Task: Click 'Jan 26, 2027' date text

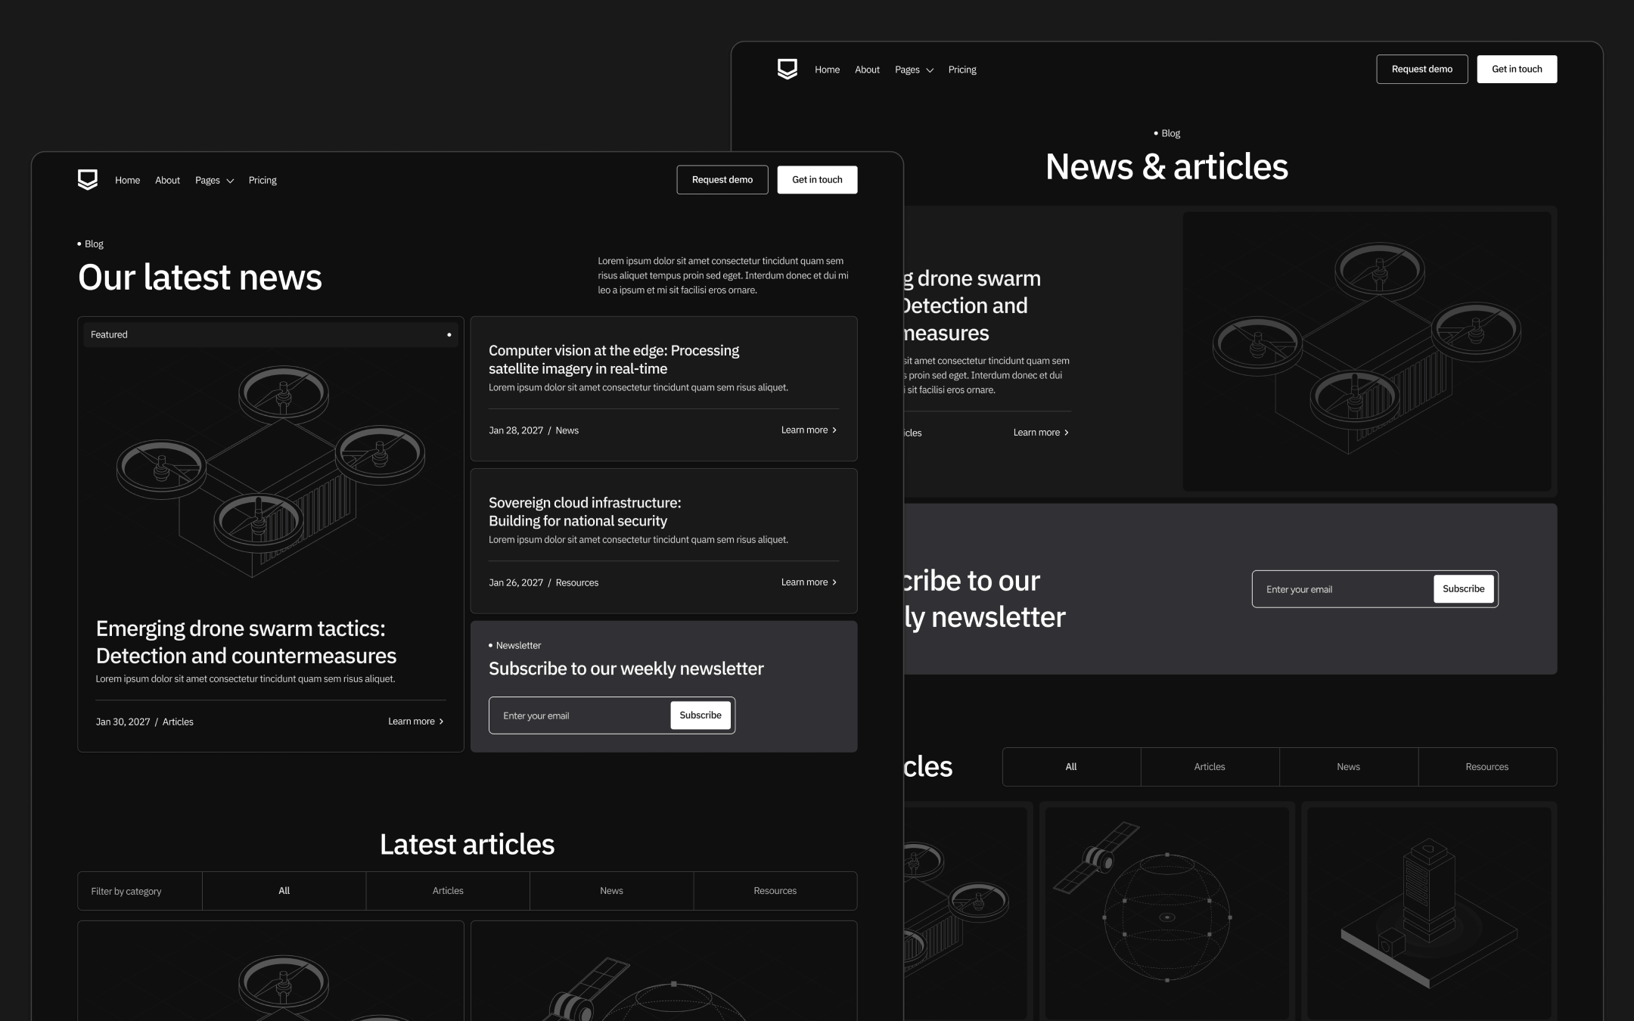Action: click(516, 582)
